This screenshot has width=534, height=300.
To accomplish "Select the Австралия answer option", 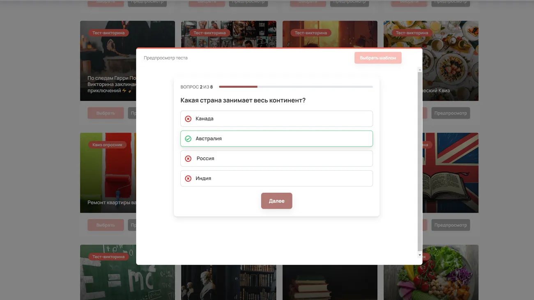I will pyautogui.click(x=276, y=139).
